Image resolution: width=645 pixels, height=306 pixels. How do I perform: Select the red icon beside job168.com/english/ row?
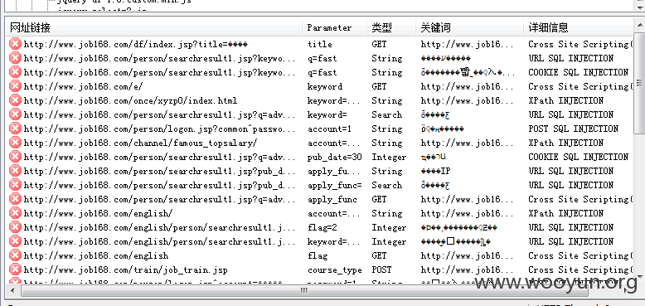[x=15, y=213]
